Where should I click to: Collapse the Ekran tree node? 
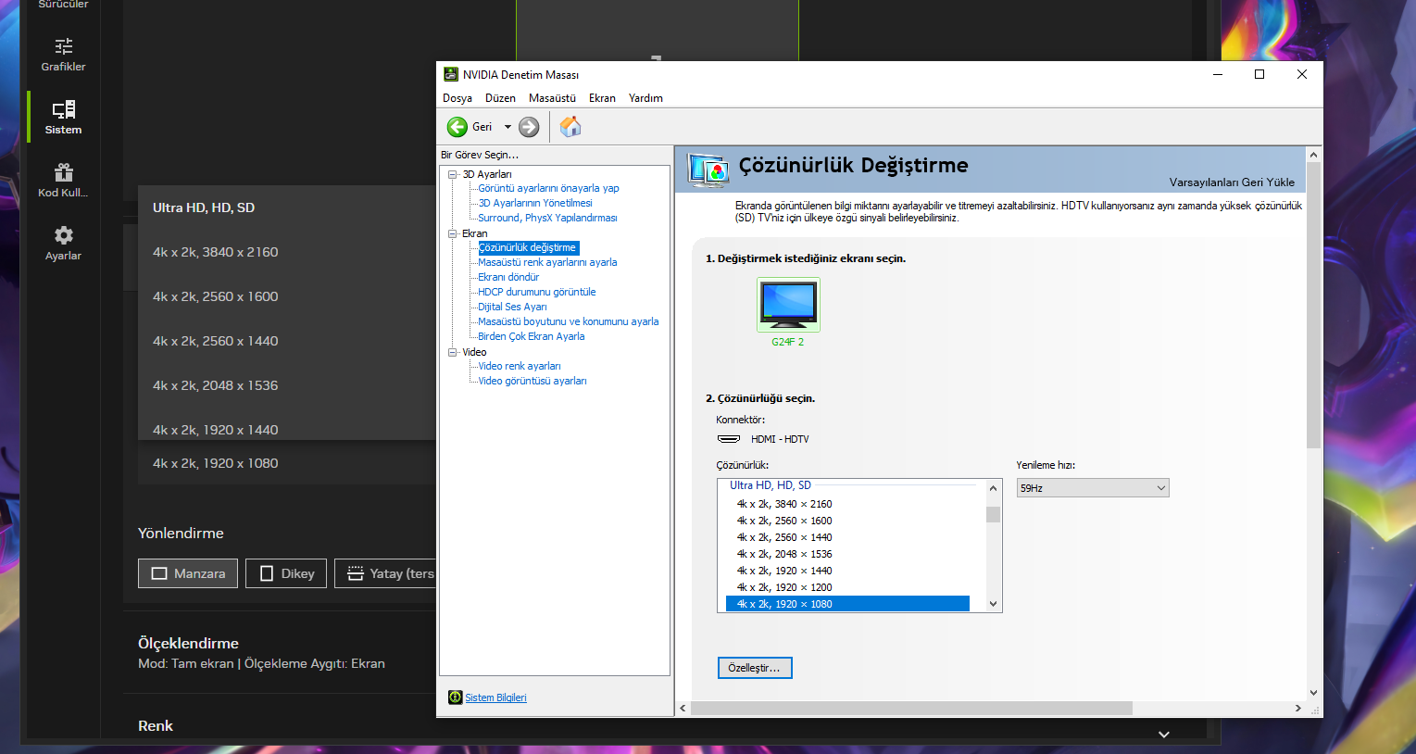pyautogui.click(x=453, y=233)
